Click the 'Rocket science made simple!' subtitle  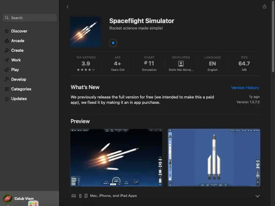[136, 28]
